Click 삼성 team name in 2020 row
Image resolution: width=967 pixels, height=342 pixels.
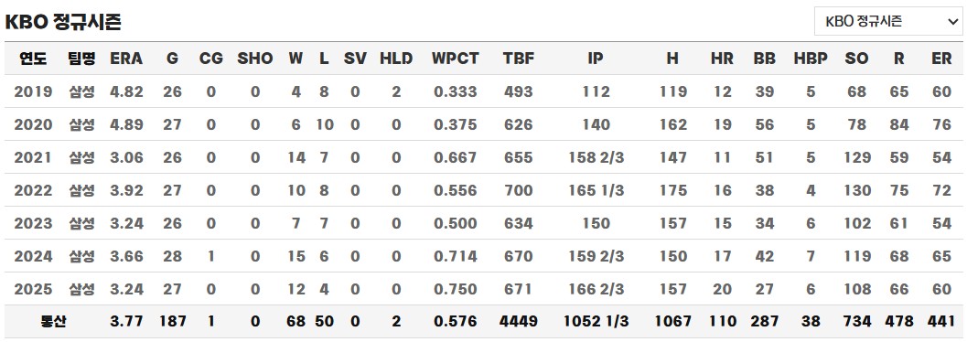click(x=82, y=124)
